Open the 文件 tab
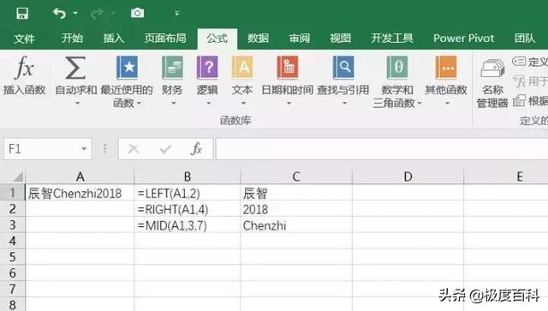Screen dimensions: 548x311 24,39
